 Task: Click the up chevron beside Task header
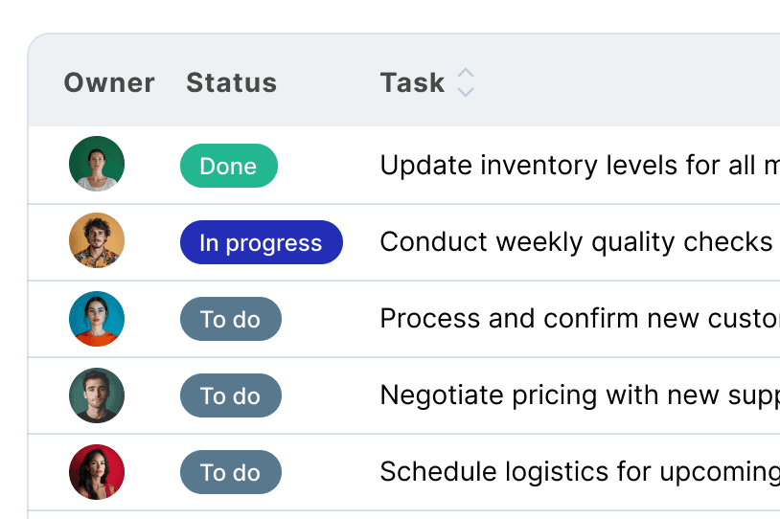click(466, 73)
